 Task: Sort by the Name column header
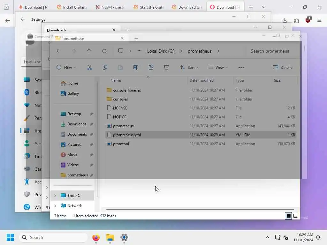click(x=116, y=80)
